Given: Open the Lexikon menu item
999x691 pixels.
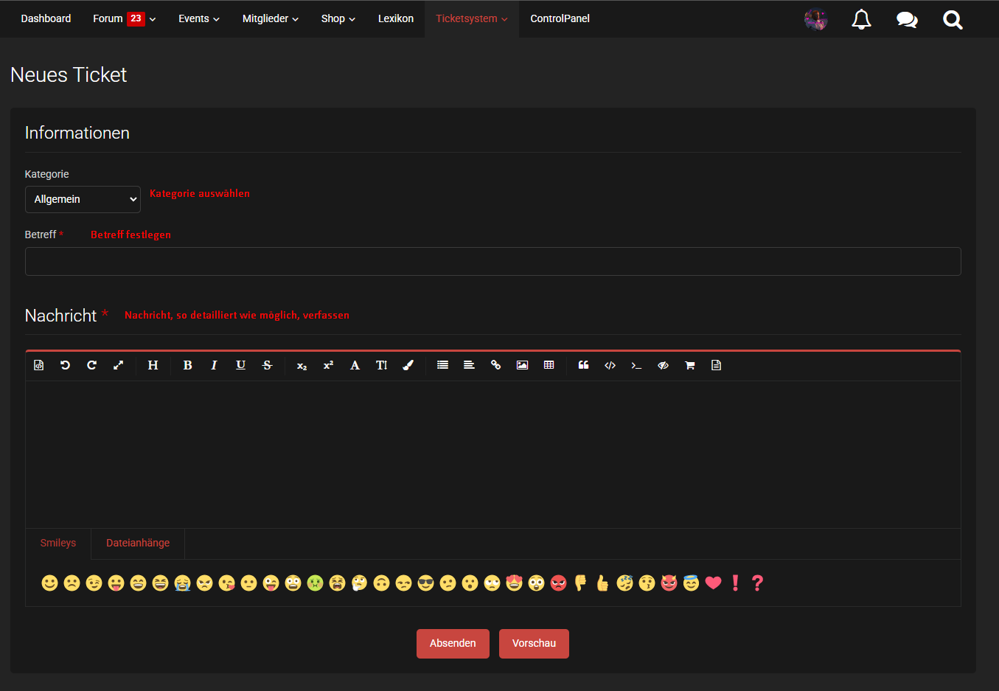Looking at the screenshot, I should (x=395, y=18).
